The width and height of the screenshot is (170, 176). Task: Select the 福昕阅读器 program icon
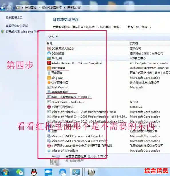coord(49,68)
